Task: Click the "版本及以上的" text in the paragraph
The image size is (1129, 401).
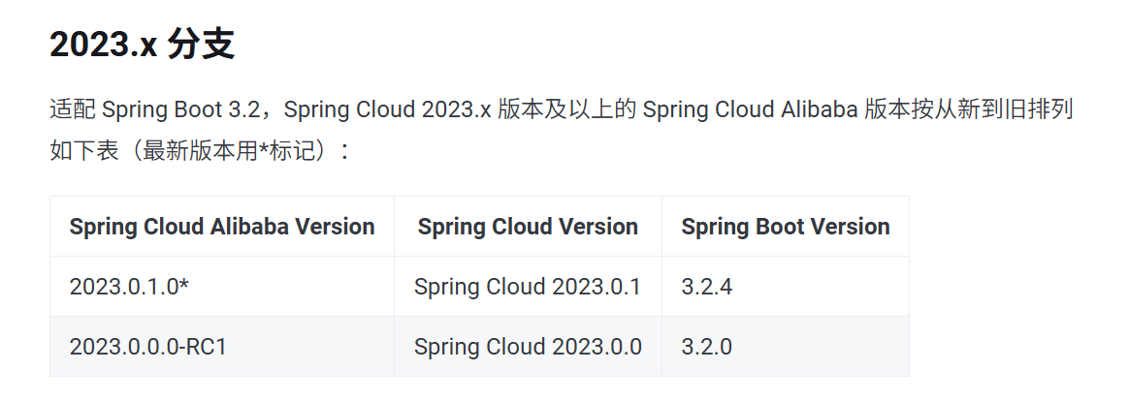Action: click(x=566, y=108)
